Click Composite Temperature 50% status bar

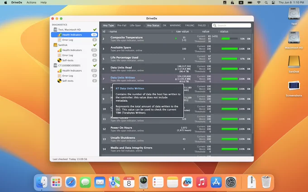point(230,39)
